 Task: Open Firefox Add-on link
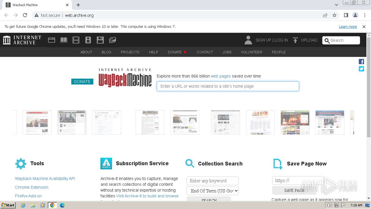[28, 196]
